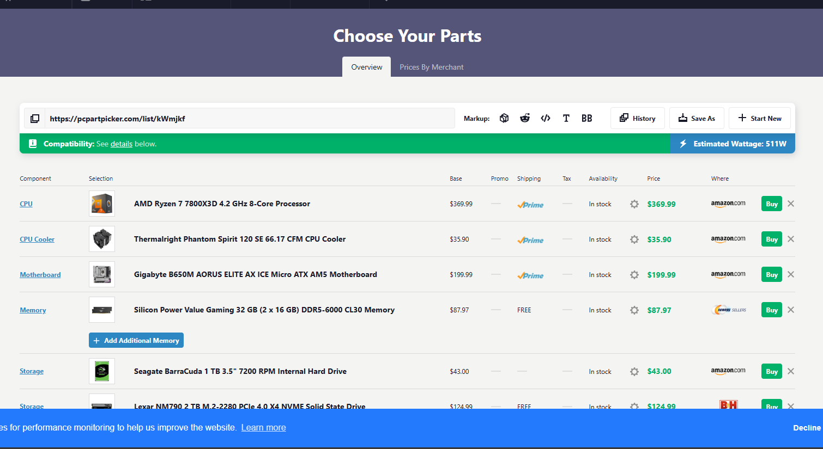Open CPU component category link
Screen dimensions: 823x449
pyautogui.click(x=26, y=204)
